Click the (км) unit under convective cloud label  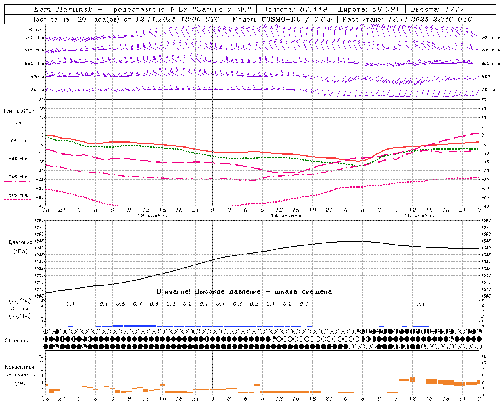click(x=20, y=382)
